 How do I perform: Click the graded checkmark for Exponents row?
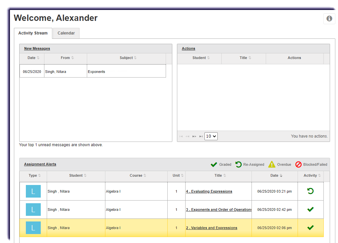point(310,210)
